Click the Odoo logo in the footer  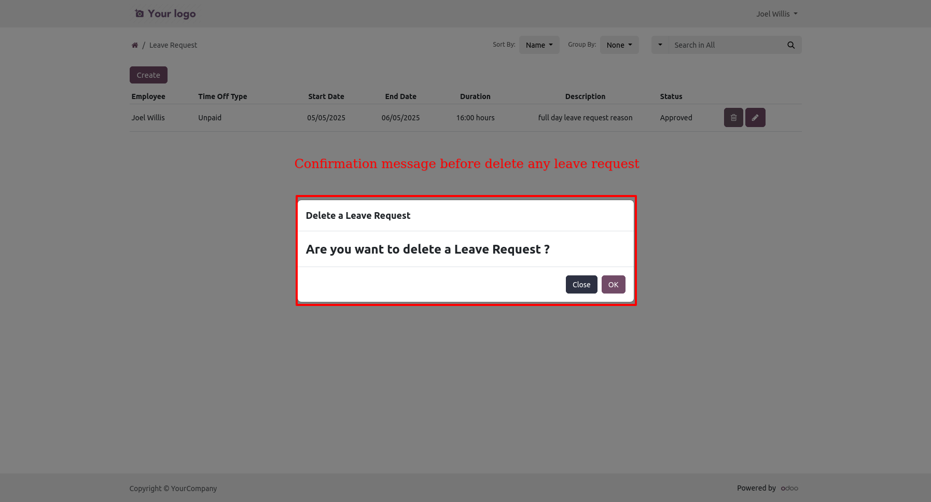point(789,488)
